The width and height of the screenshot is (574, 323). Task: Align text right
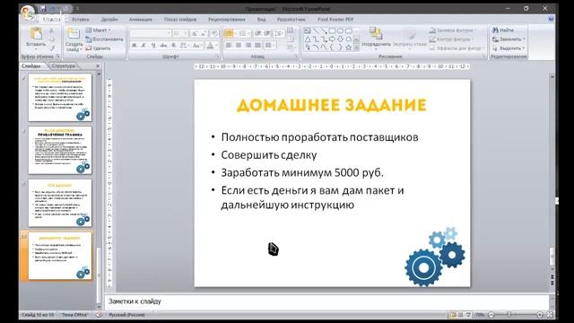coord(248,46)
